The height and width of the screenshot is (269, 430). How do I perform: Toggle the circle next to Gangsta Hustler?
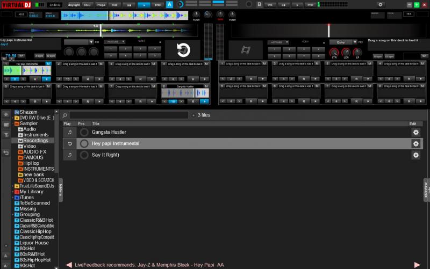pyautogui.click(x=84, y=132)
